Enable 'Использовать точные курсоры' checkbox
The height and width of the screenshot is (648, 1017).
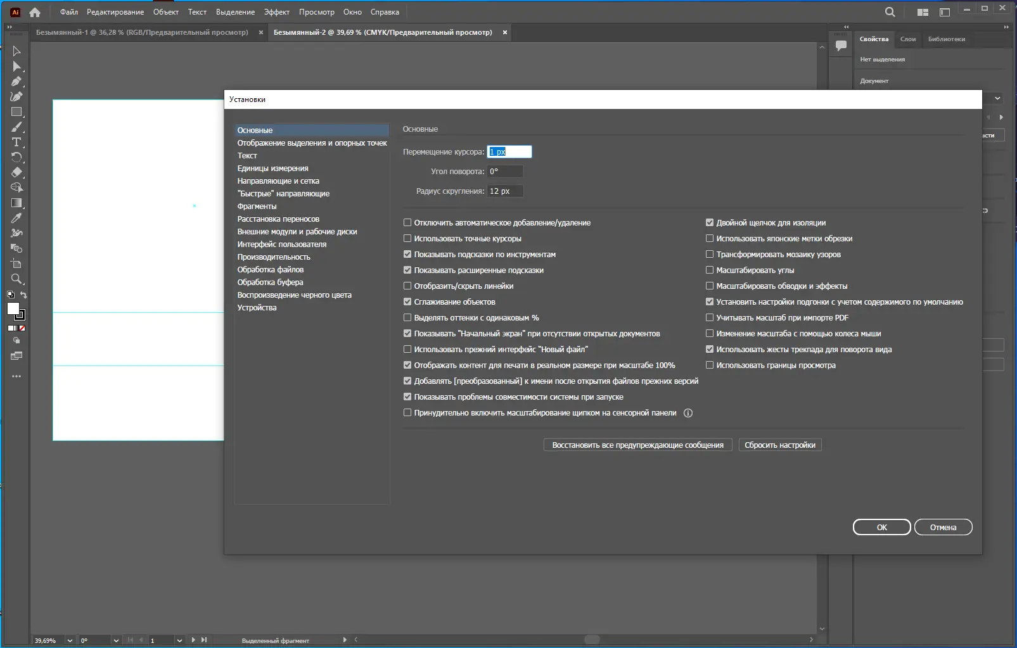pyautogui.click(x=407, y=239)
